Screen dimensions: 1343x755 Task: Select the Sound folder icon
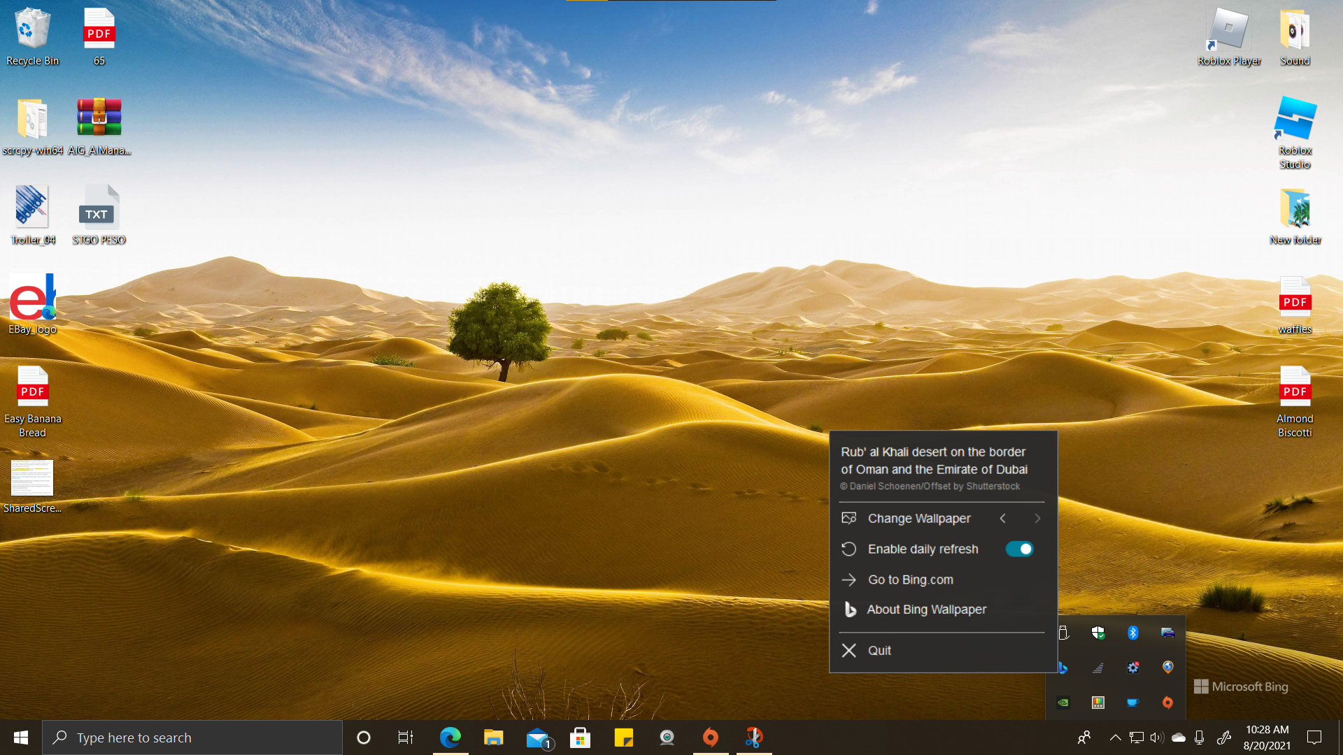[x=1295, y=37]
